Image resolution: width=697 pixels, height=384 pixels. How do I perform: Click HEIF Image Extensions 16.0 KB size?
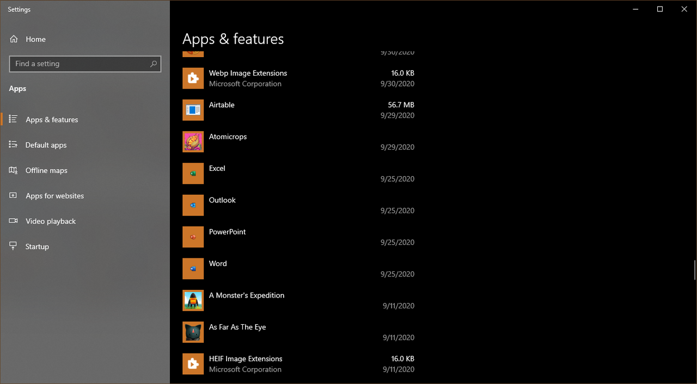(x=402, y=358)
